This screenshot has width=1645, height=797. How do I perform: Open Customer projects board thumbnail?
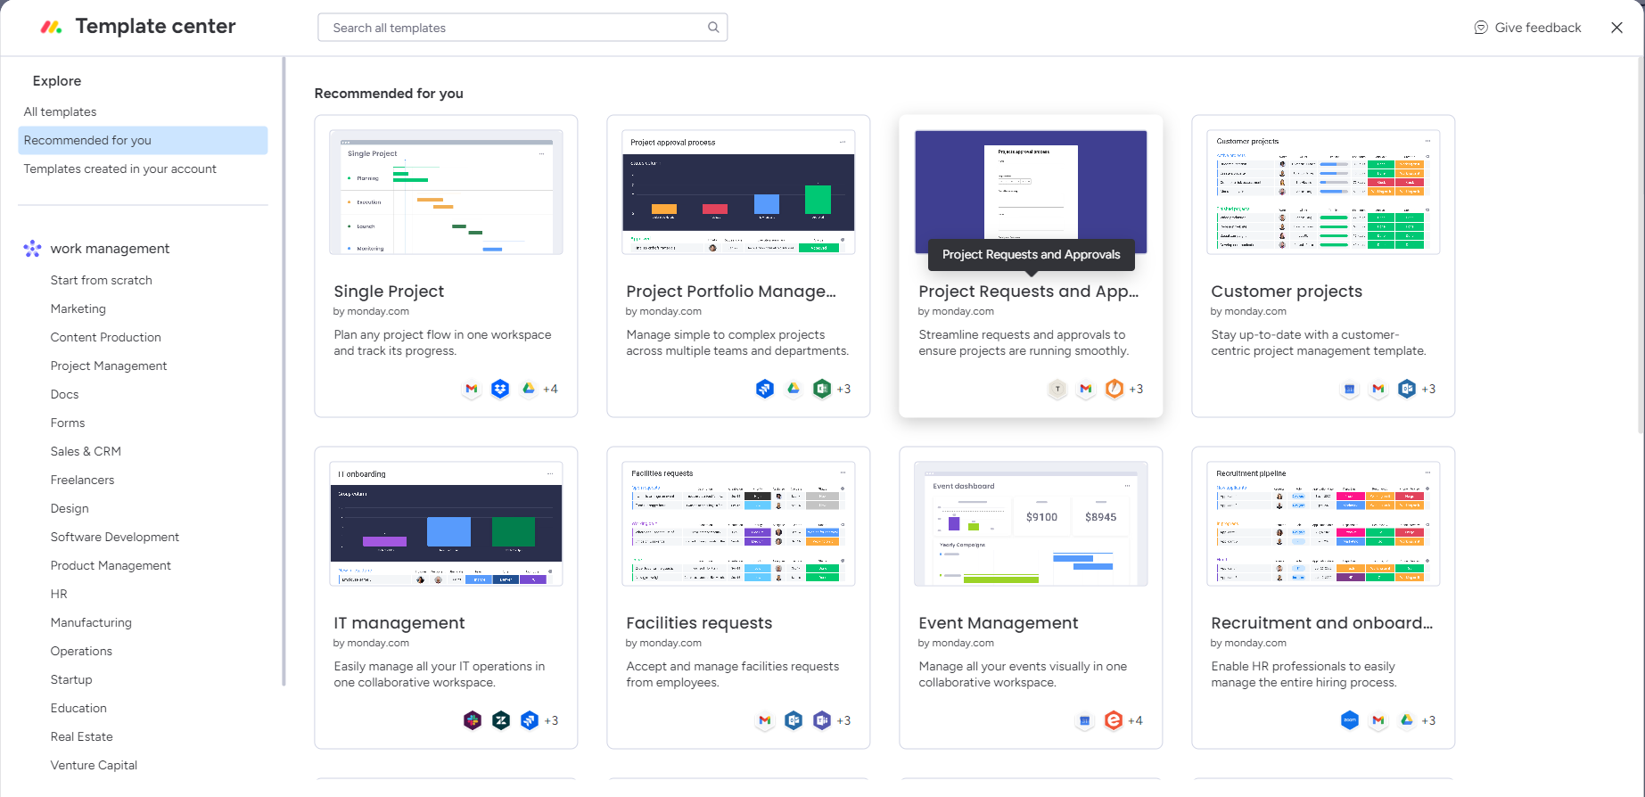[1323, 192]
